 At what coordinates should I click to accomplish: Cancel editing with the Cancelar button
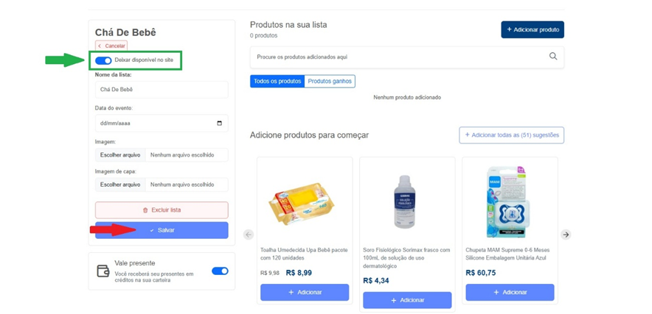click(x=111, y=46)
